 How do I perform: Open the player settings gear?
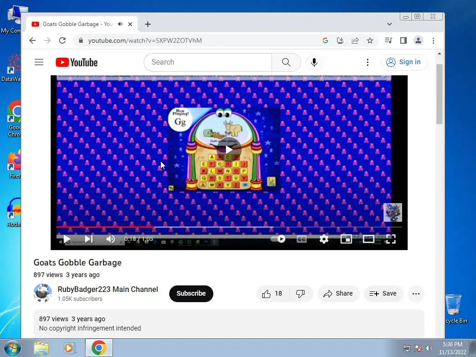point(324,239)
